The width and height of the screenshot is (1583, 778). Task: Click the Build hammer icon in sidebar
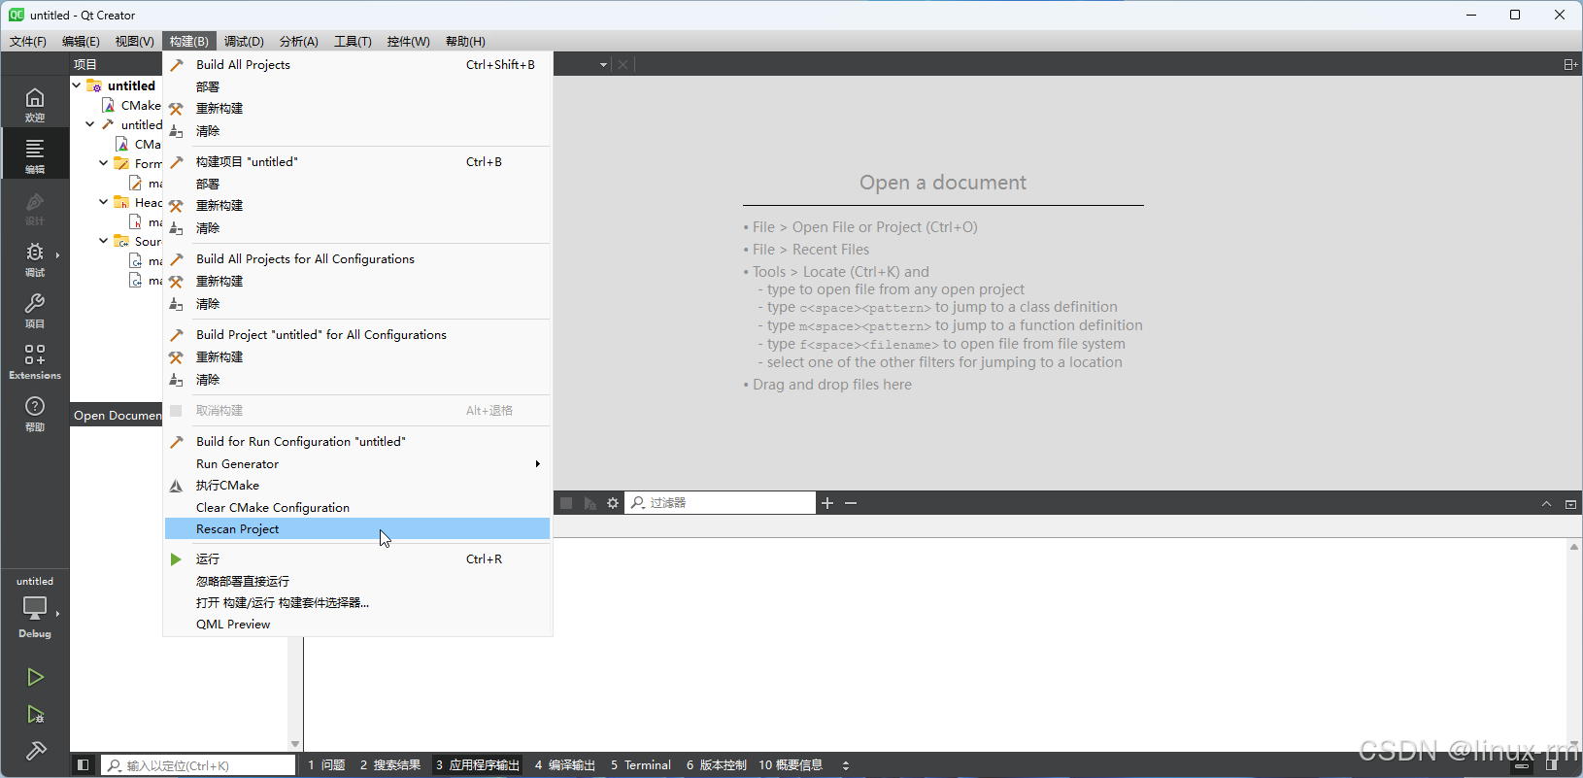pos(35,751)
